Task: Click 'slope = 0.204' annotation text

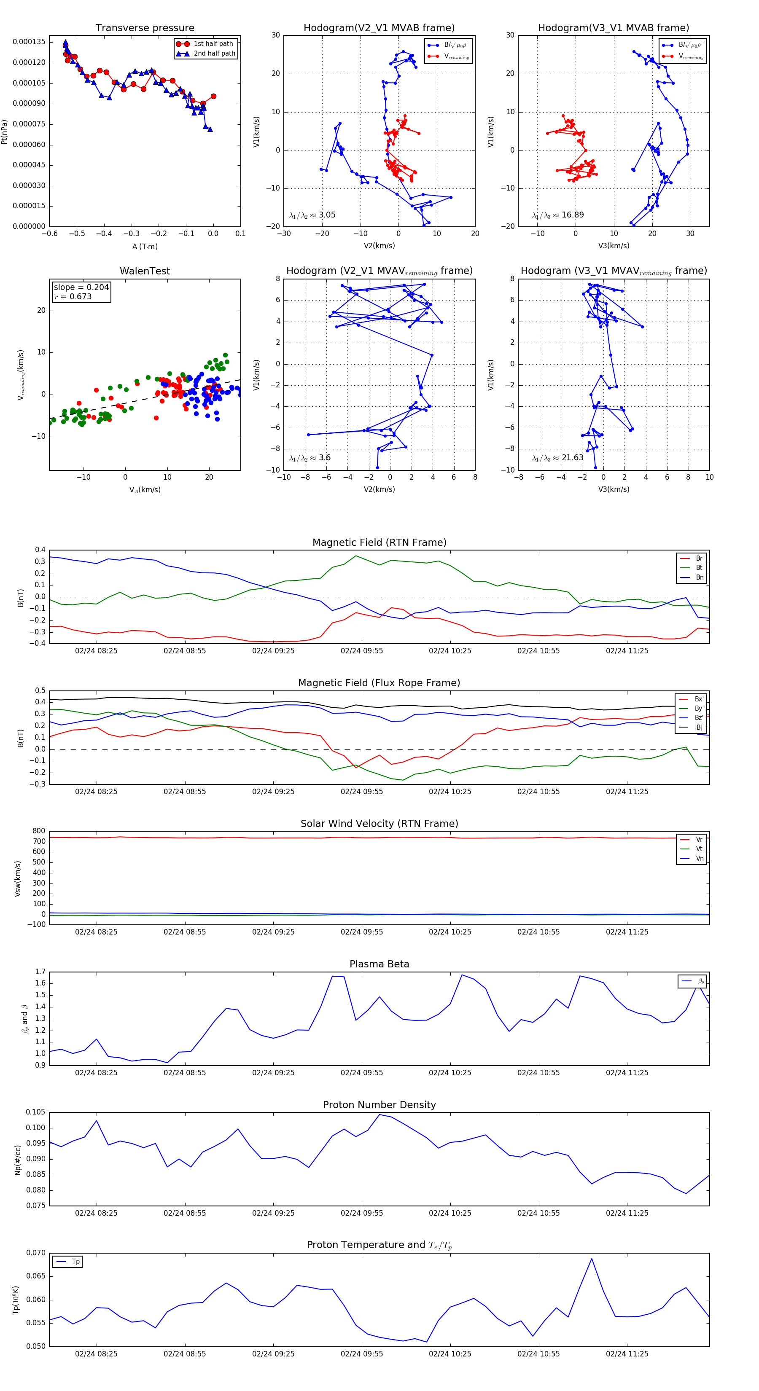Action: [81, 287]
